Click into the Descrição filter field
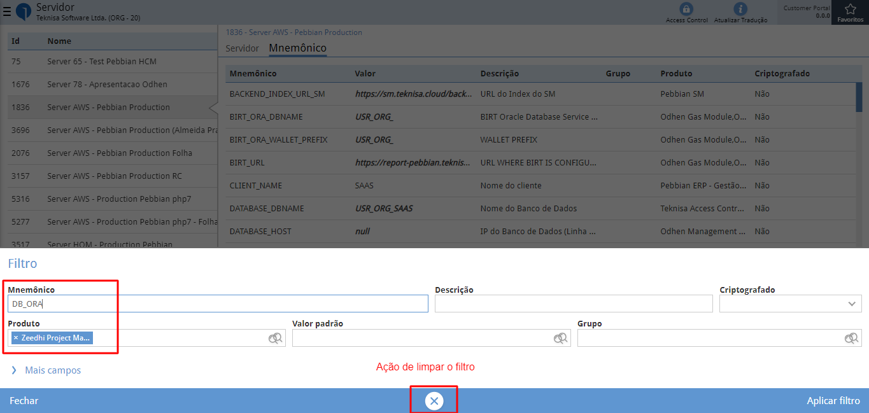869x413 pixels. coord(574,304)
